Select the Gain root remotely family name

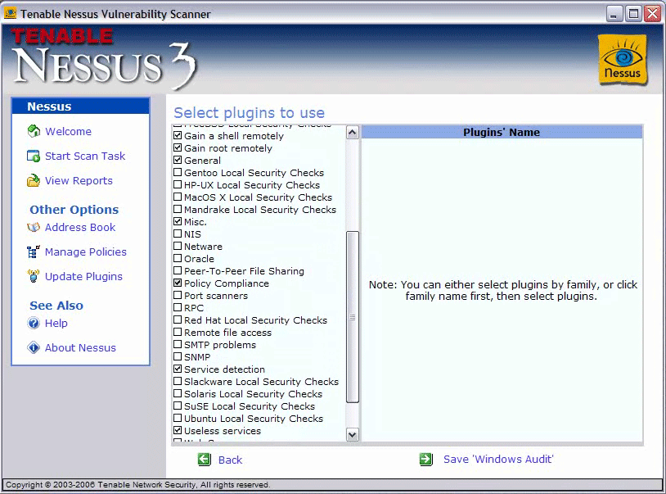click(228, 148)
